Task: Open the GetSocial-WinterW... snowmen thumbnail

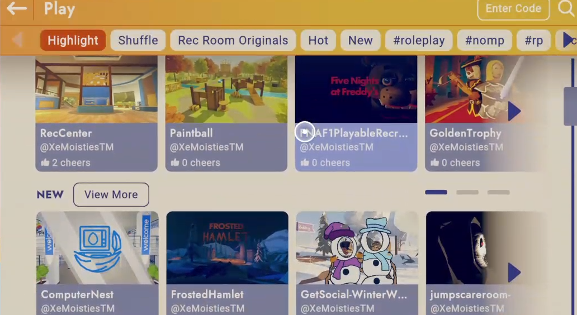Action: click(x=357, y=248)
